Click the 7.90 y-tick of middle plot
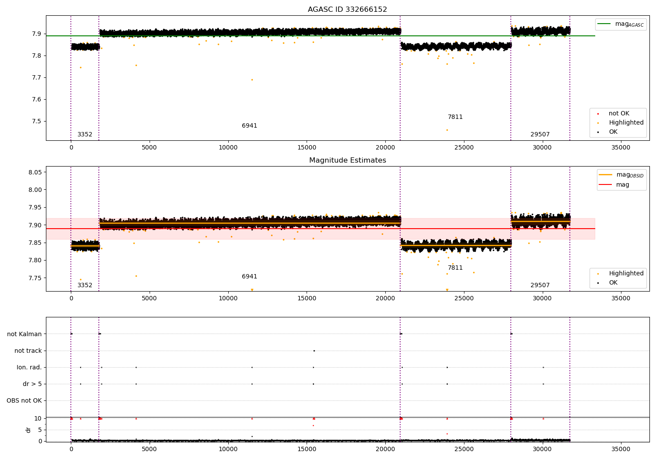The width and height of the screenshot is (656, 459). pos(35,225)
